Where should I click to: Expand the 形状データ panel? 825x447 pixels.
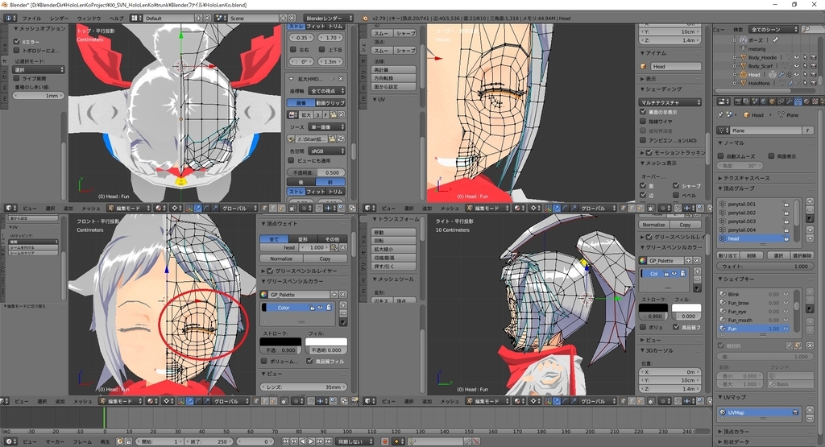click(720, 441)
